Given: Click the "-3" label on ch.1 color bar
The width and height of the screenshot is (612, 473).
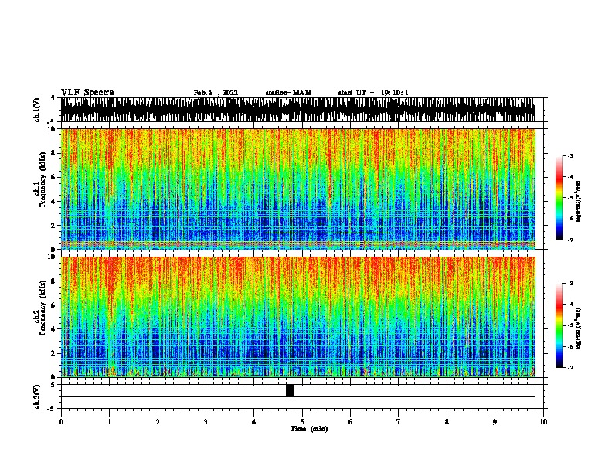Looking at the screenshot, I should (x=569, y=156).
